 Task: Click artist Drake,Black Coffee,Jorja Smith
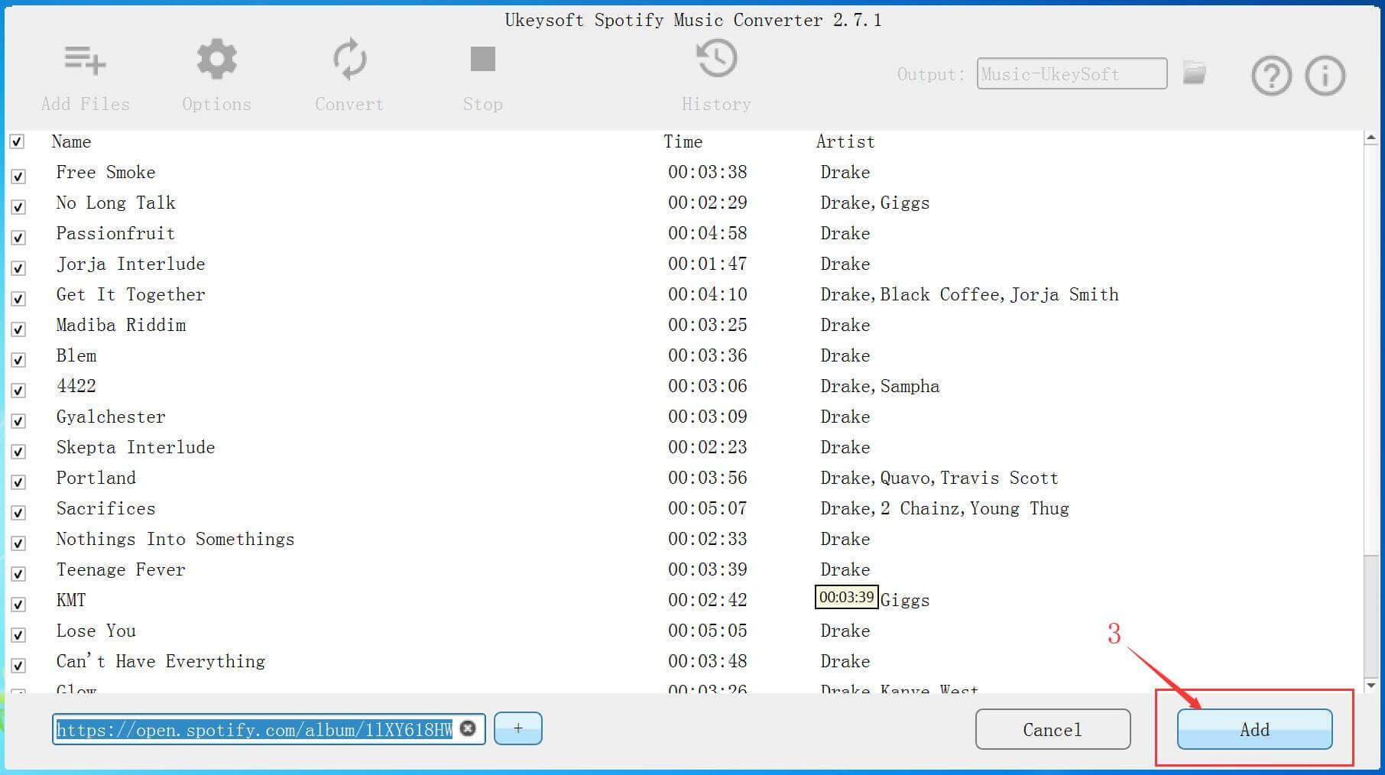(969, 294)
